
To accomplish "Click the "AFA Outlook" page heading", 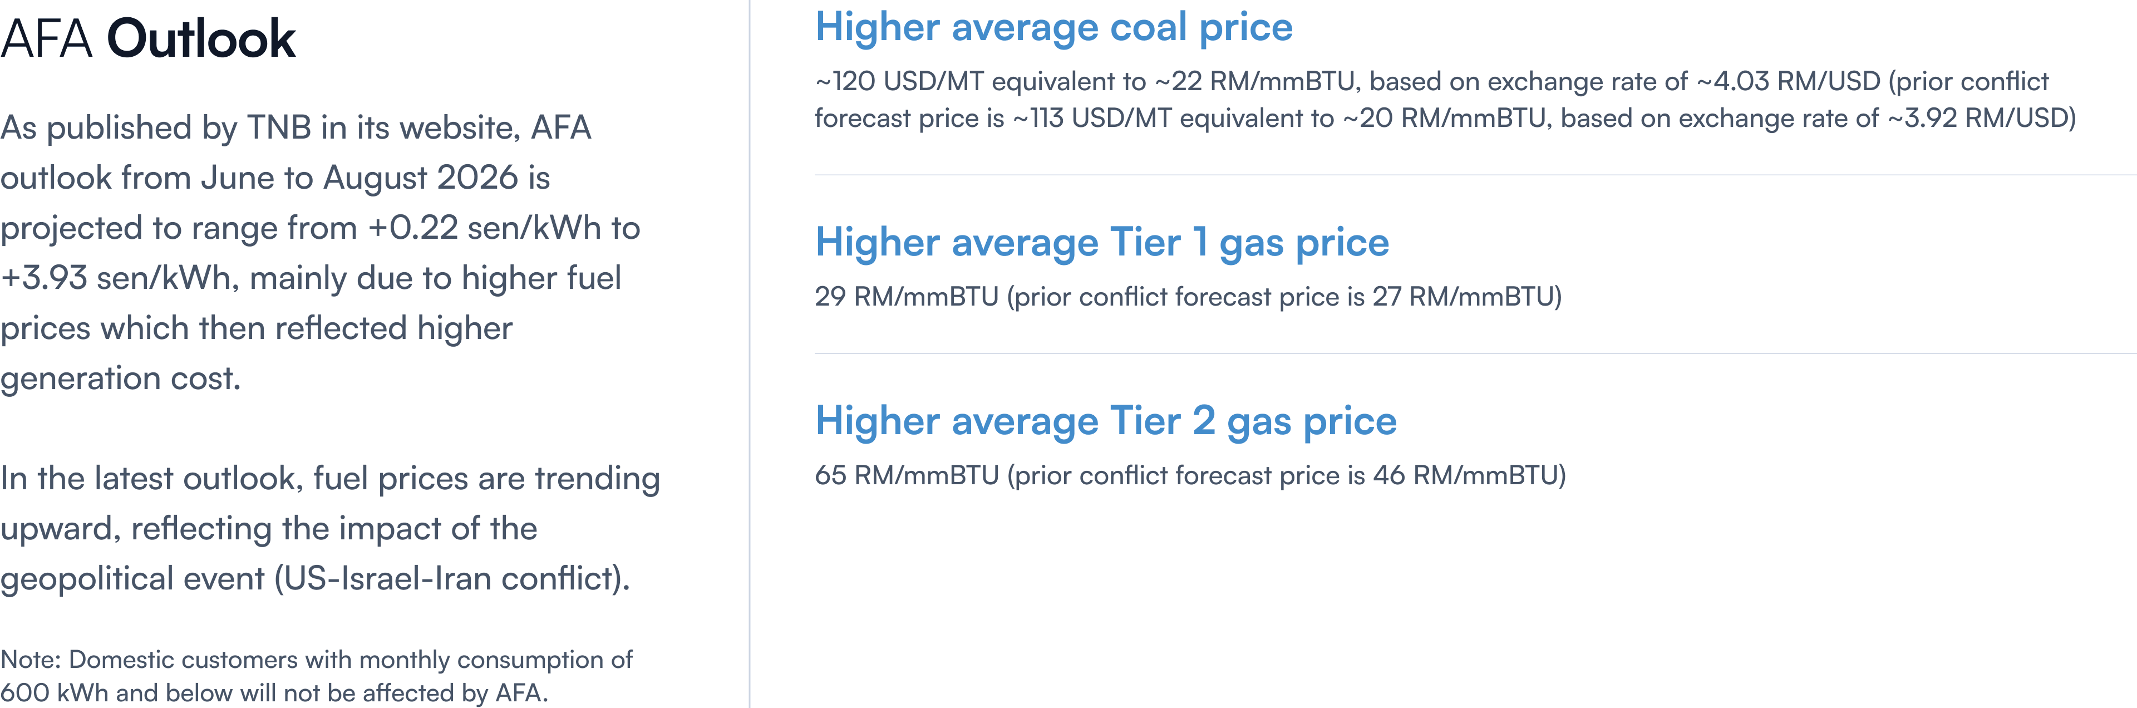I will pyautogui.click(x=147, y=39).
